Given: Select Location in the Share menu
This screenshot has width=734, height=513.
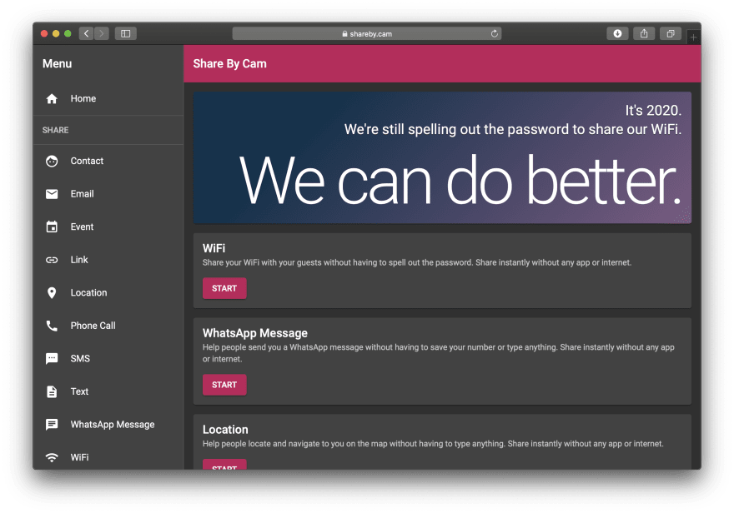Looking at the screenshot, I should [108, 293].
